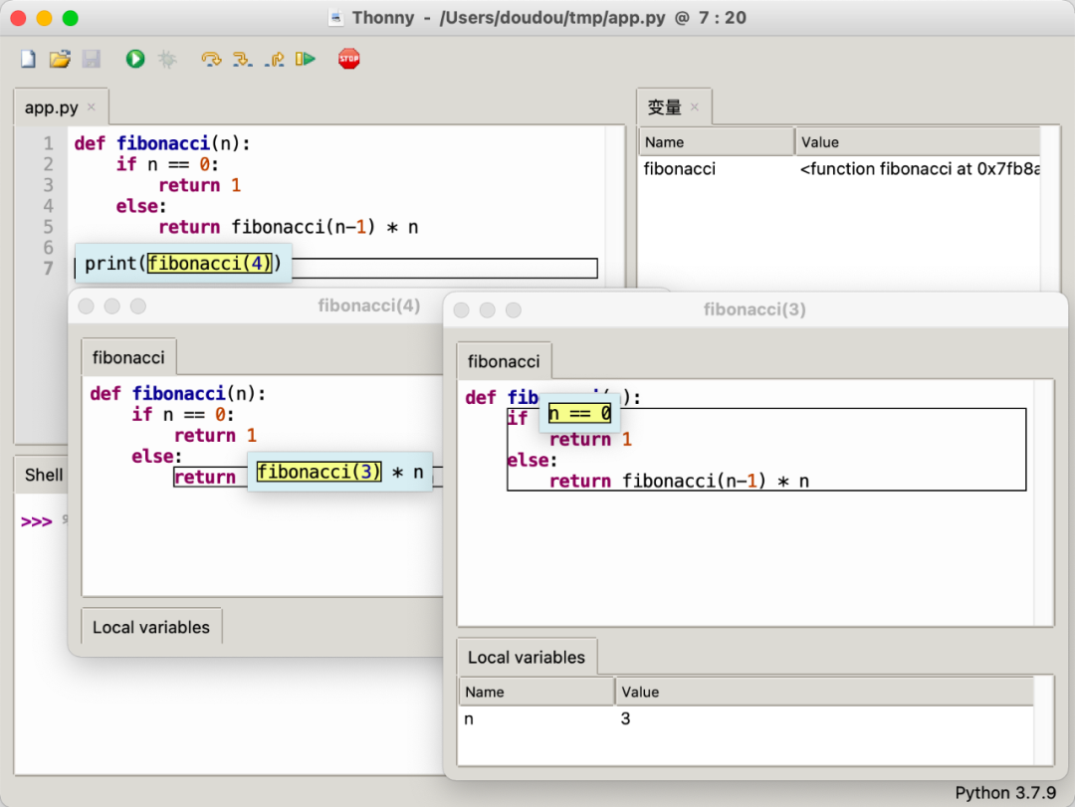Select variable n value 3 in Local variables

click(625, 718)
